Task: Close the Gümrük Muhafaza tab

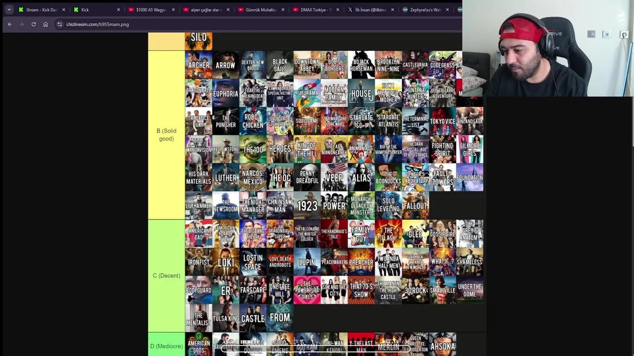Action: click(x=283, y=9)
